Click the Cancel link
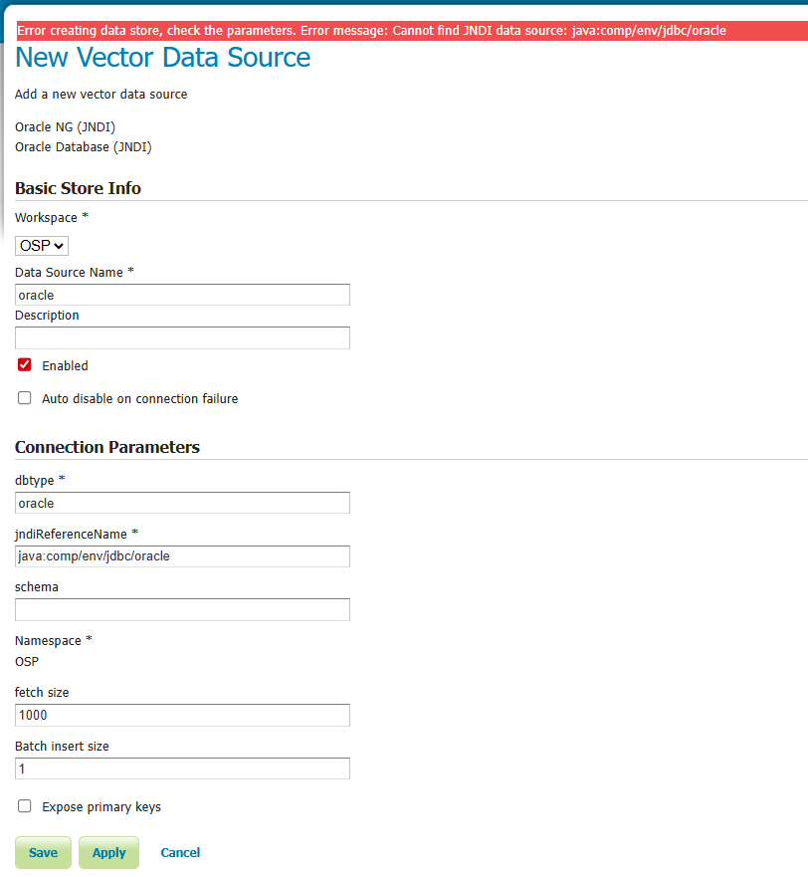 coord(180,852)
